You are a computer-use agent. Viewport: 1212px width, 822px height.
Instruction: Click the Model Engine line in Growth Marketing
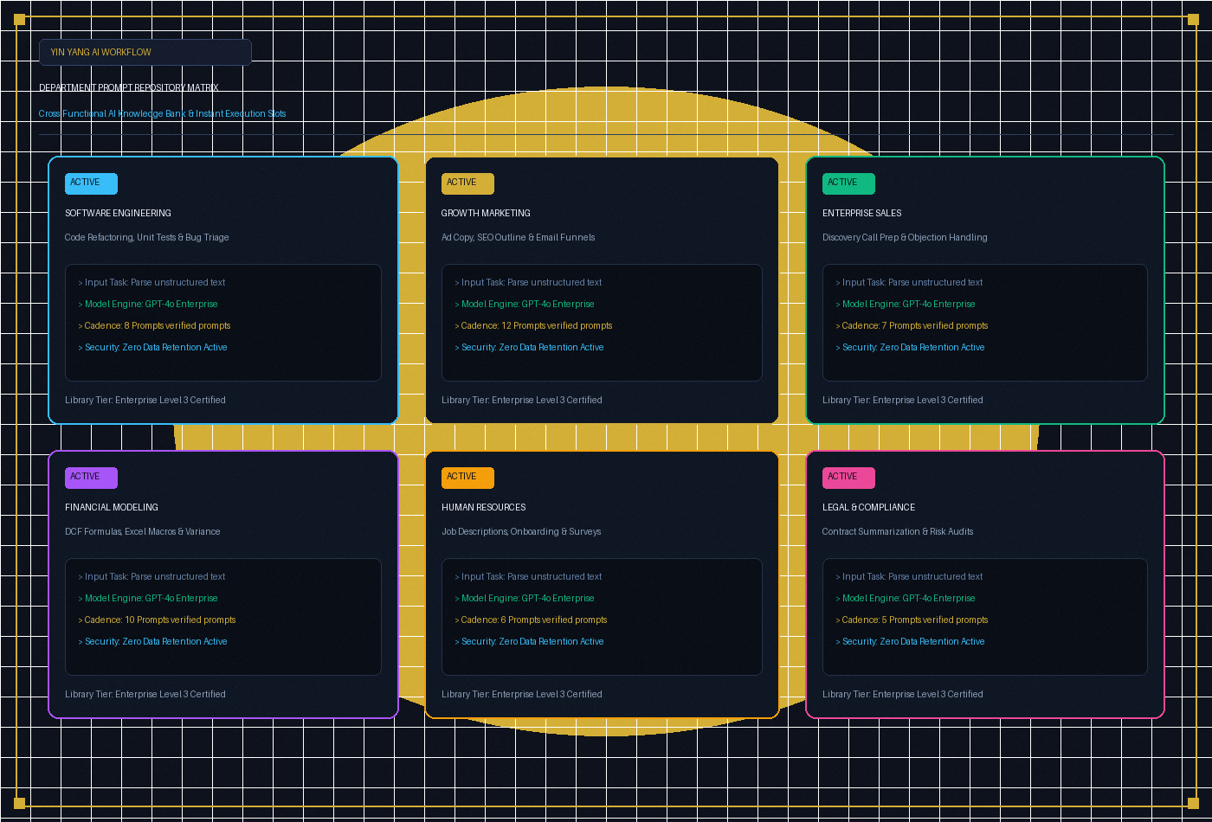pos(525,305)
